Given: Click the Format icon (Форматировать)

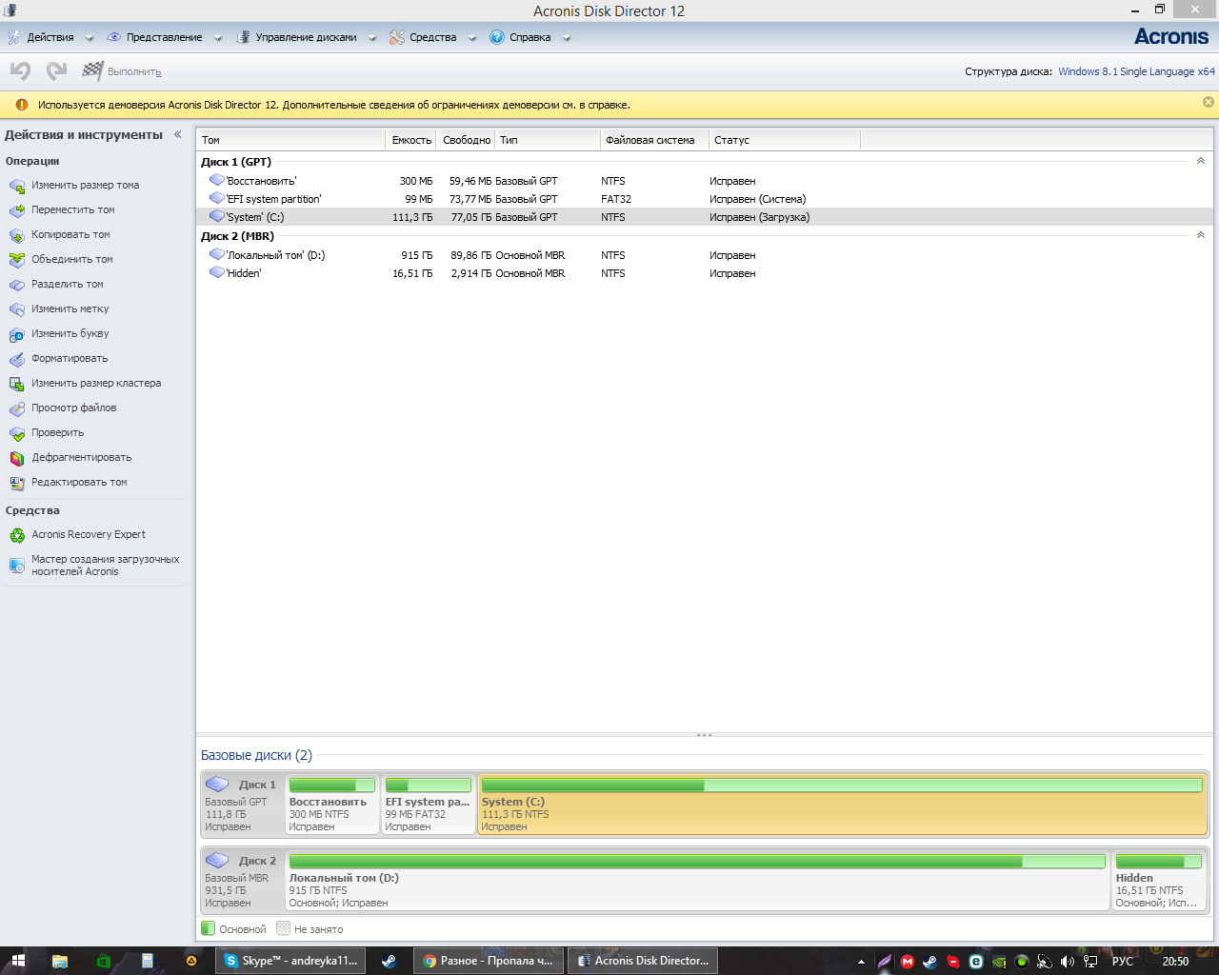Looking at the screenshot, I should point(17,359).
